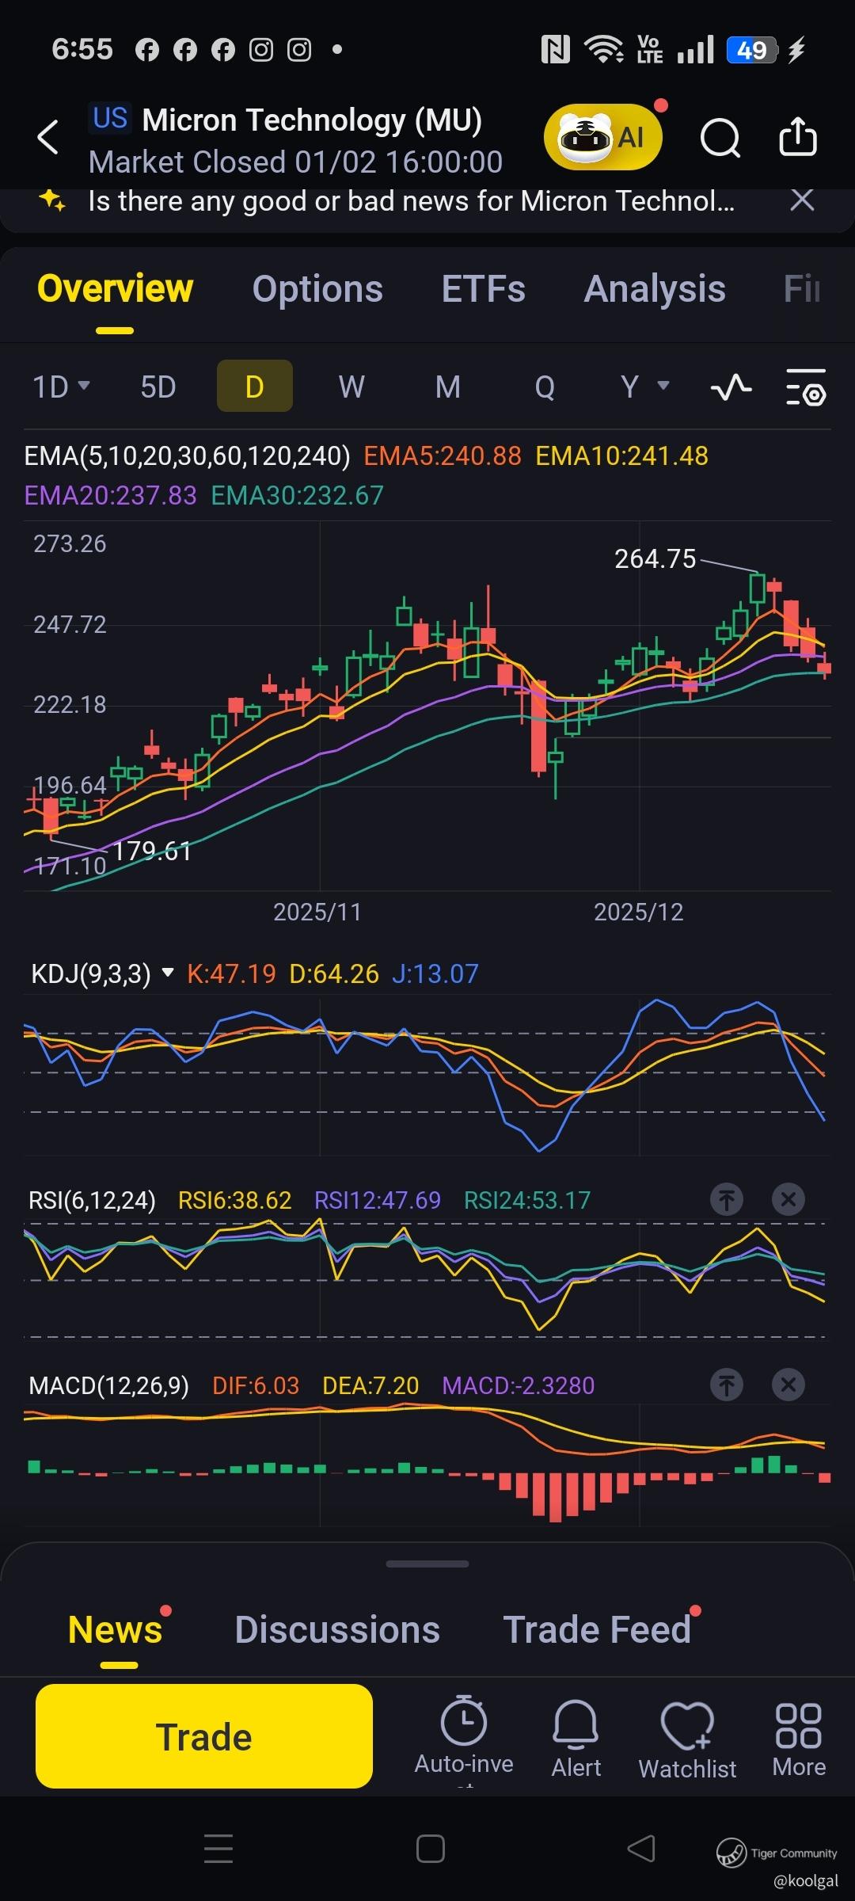Tap the Android recent apps menu button
The width and height of the screenshot is (855, 1901).
(x=218, y=1848)
